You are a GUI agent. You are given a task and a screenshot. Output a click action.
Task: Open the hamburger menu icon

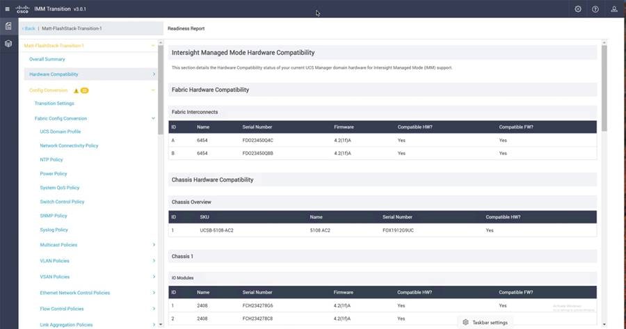pyautogui.click(x=7, y=9)
